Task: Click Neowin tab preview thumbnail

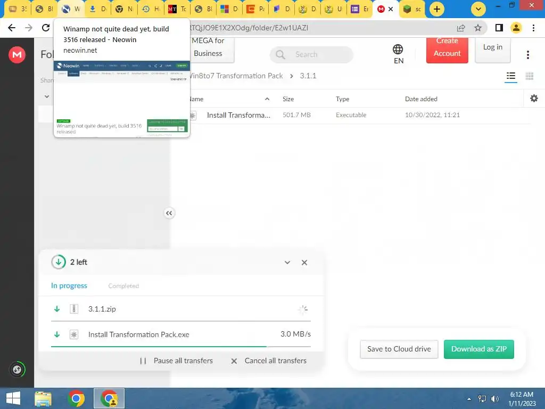Action: [x=122, y=99]
